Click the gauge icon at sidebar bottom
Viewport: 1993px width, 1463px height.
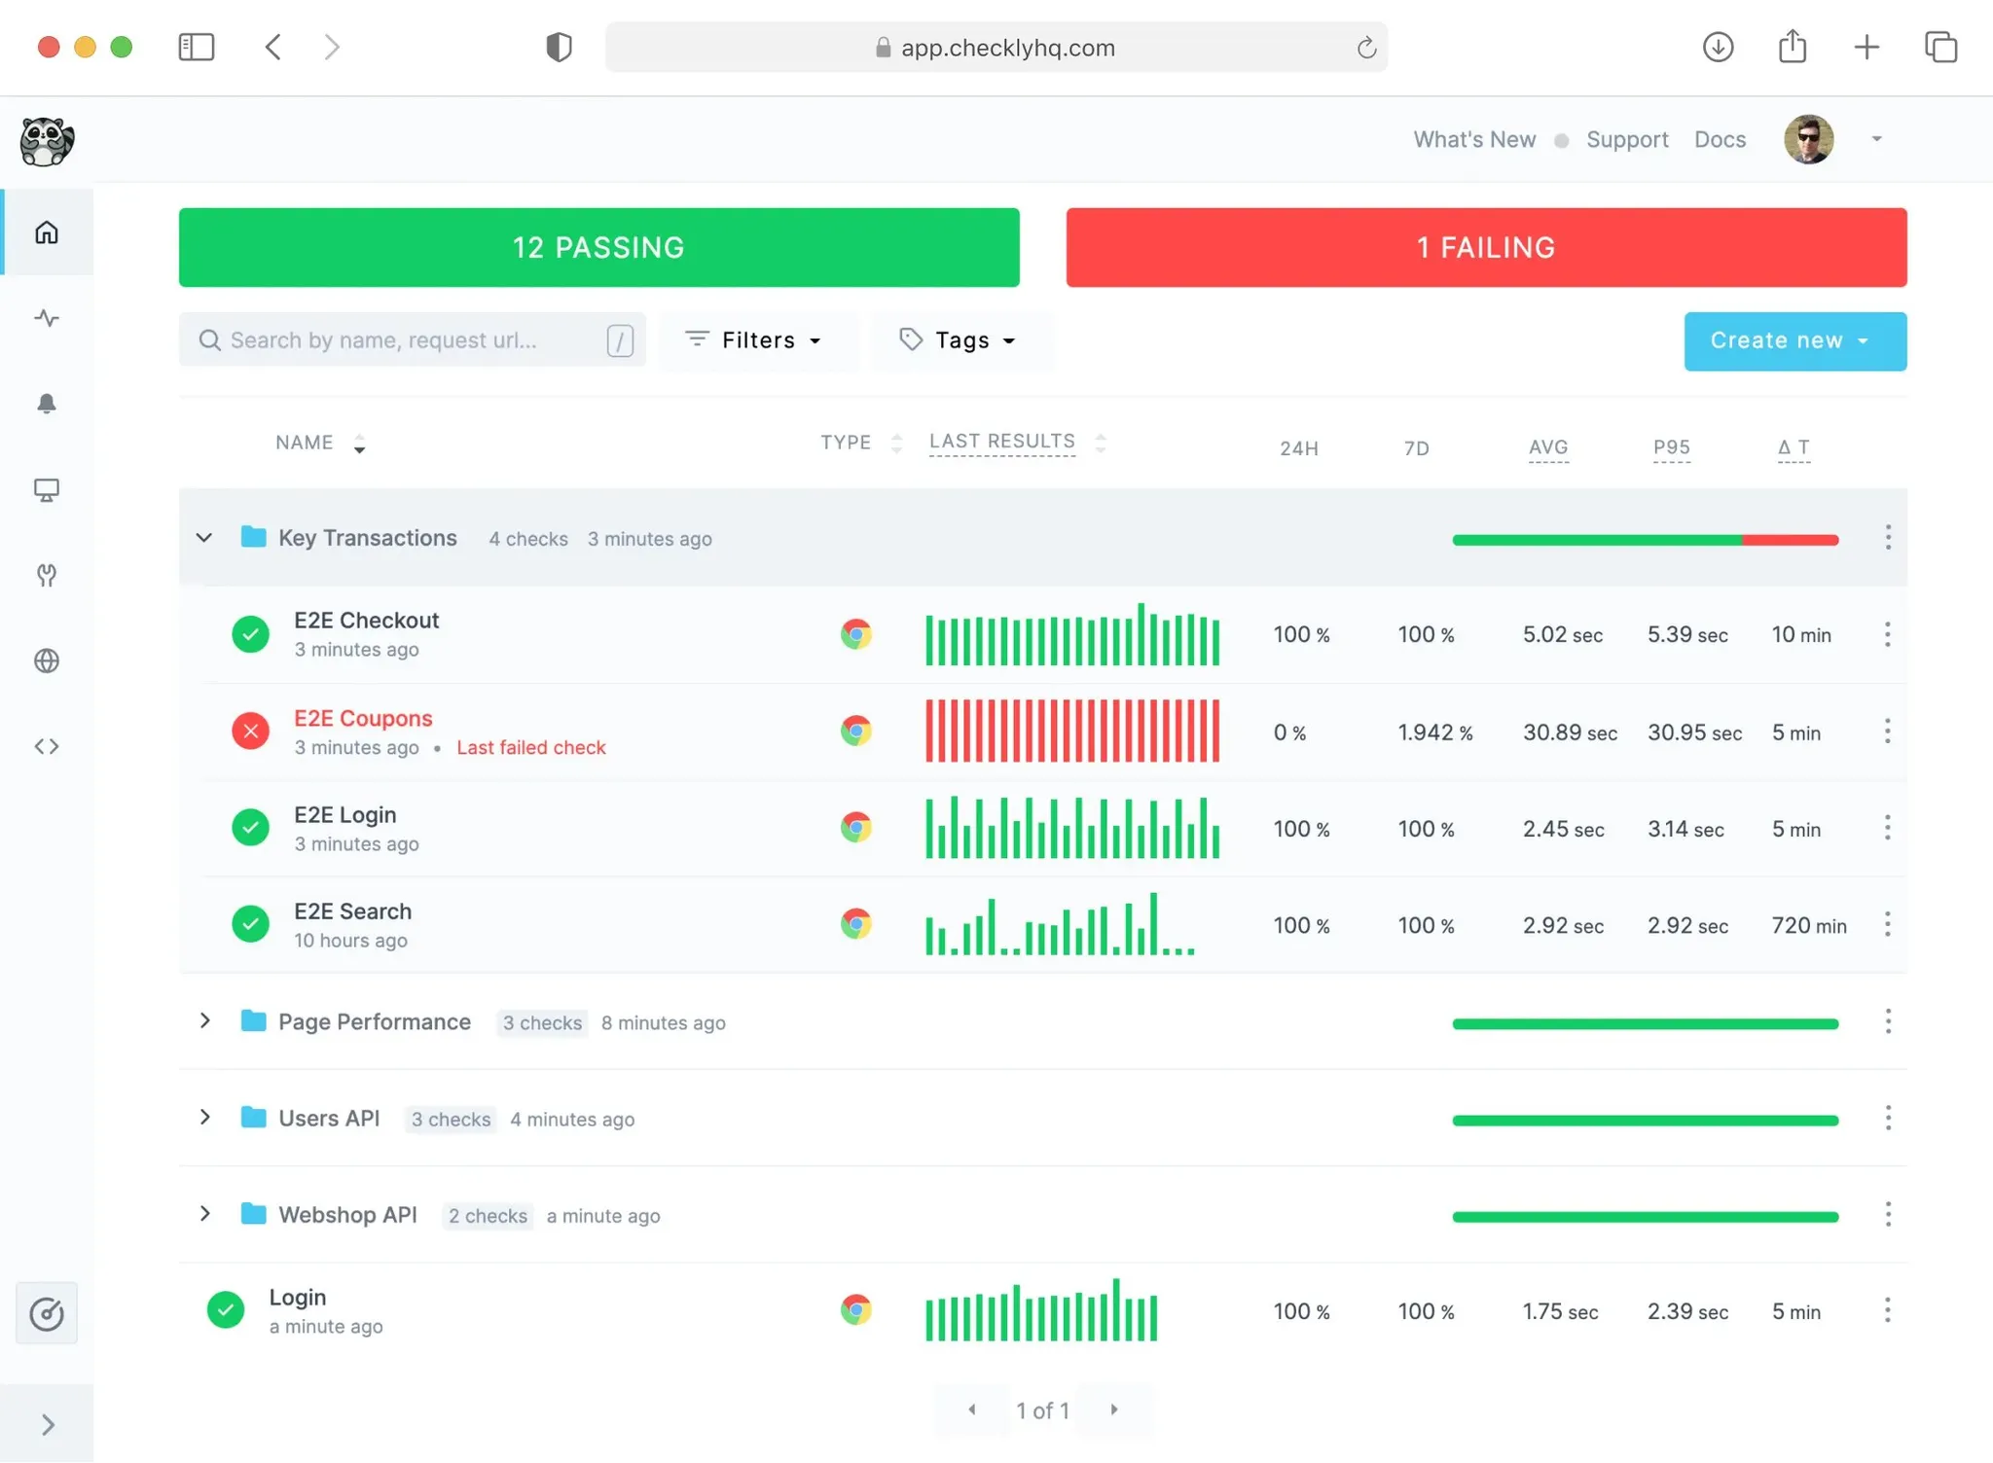pos(46,1313)
